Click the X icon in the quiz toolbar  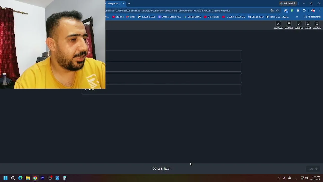tap(278, 24)
